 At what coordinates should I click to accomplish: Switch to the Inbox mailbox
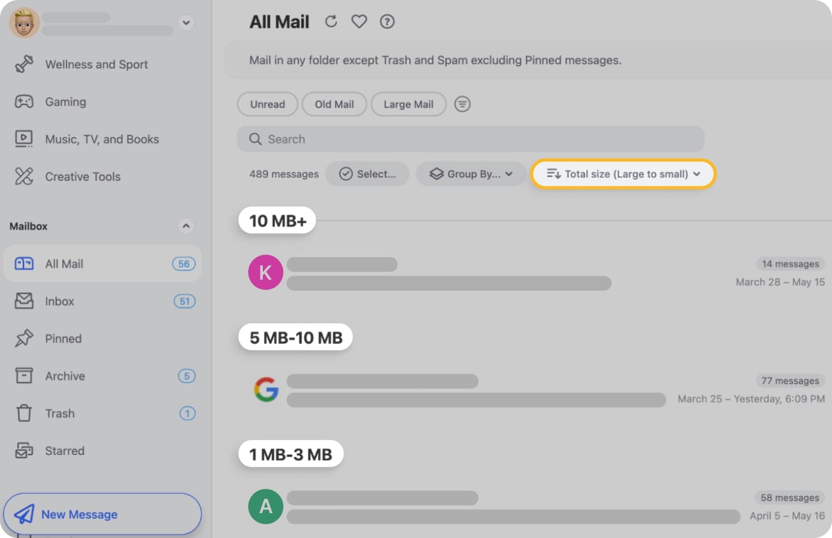tap(59, 301)
